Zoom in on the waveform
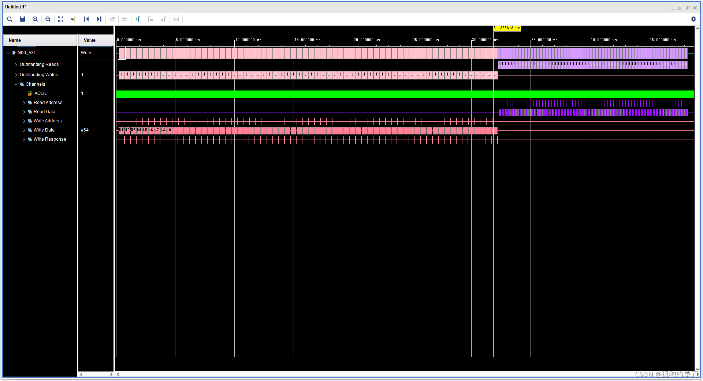 tap(35, 19)
